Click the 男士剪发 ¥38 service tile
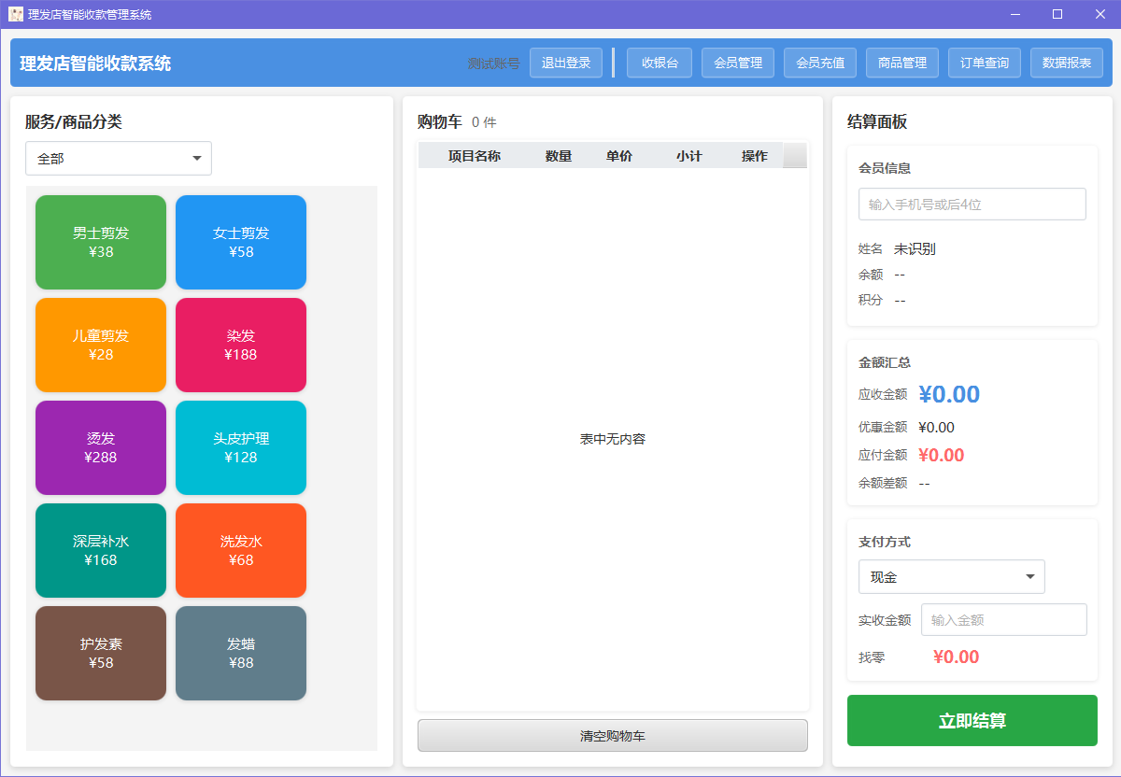1121x777 pixels. (x=100, y=242)
